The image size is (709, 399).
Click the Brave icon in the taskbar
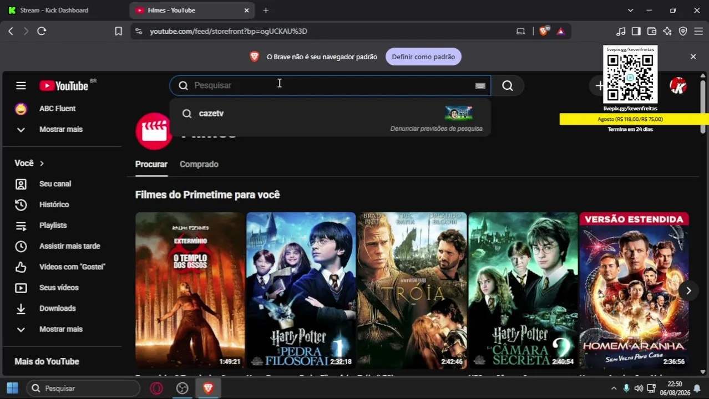coord(209,388)
